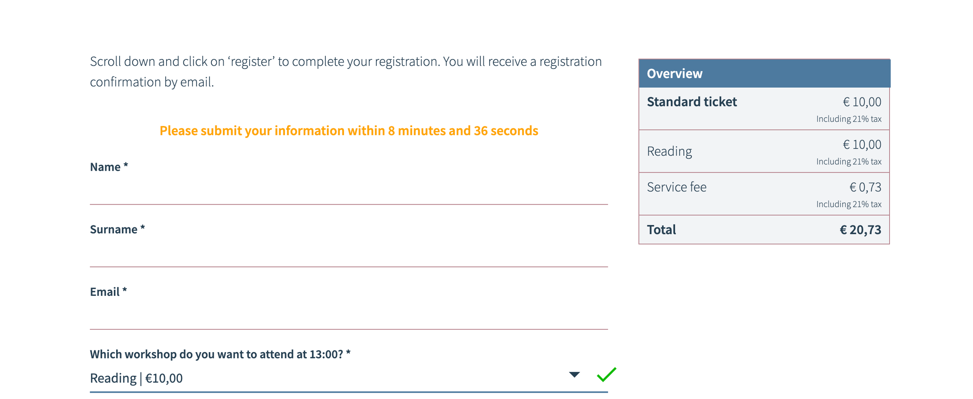Click the Service fee row in Overview
Viewport: 973px width, 399px height.
pyautogui.click(x=676, y=187)
